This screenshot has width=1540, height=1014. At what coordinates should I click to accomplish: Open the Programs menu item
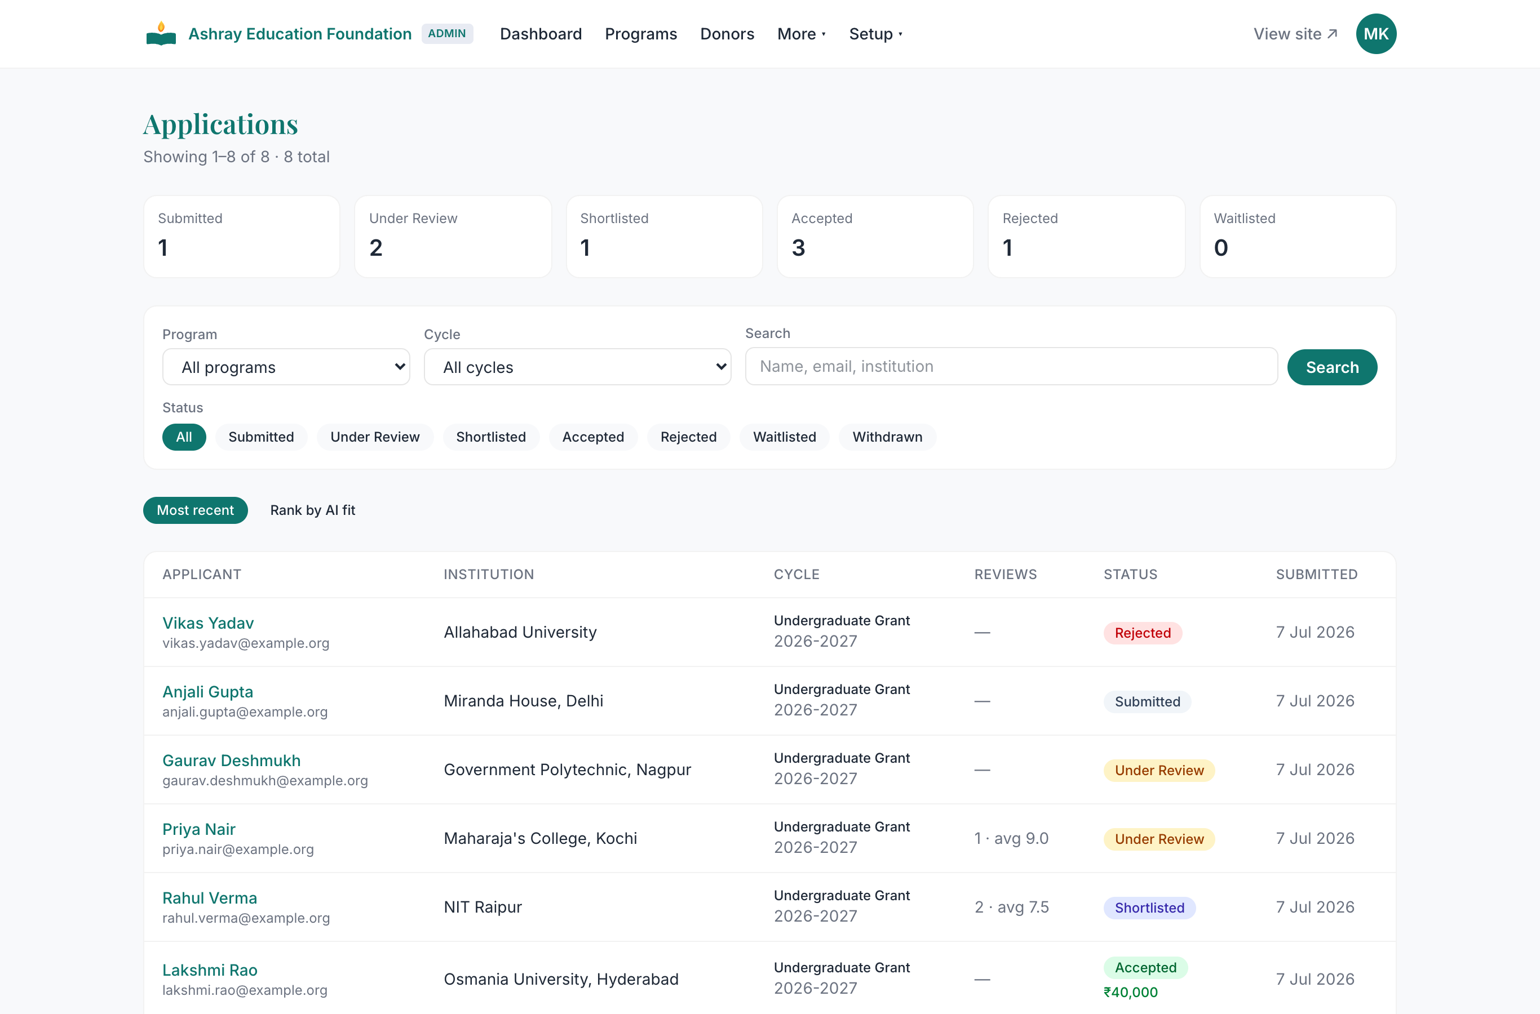coord(640,34)
